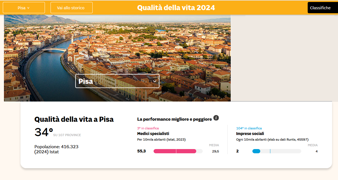338x180 pixels.
Task: Click the Vai allo storico button
Action: [71, 8]
